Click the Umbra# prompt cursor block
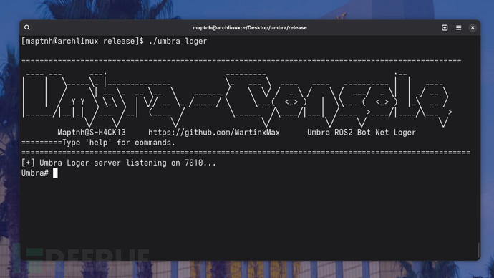This screenshot has width=494, height=278. pos(55,173)
